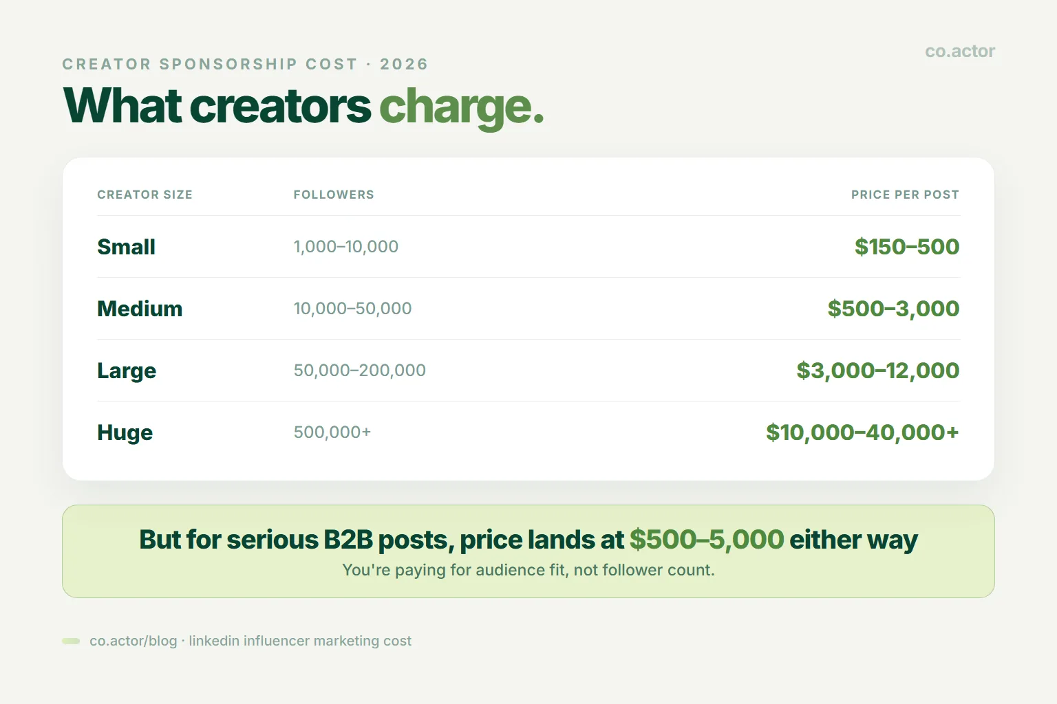Click the 'What creators charge.' headline
This screenshot has width=1057, height=704.
(303, 107)
